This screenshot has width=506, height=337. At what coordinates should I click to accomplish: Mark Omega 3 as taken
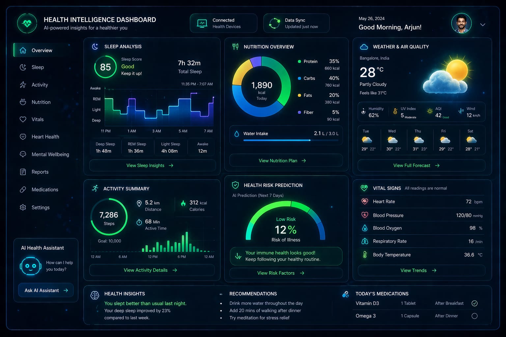[474, 316]
